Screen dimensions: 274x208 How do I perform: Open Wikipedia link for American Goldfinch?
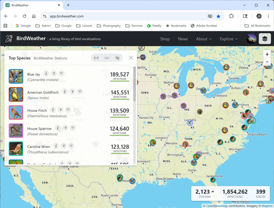click(x=80, y=92)
